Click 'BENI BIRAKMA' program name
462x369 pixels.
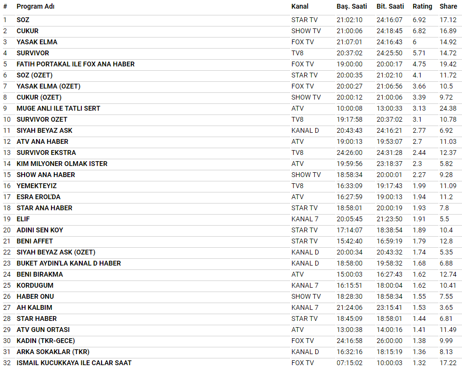coord(40,275)
